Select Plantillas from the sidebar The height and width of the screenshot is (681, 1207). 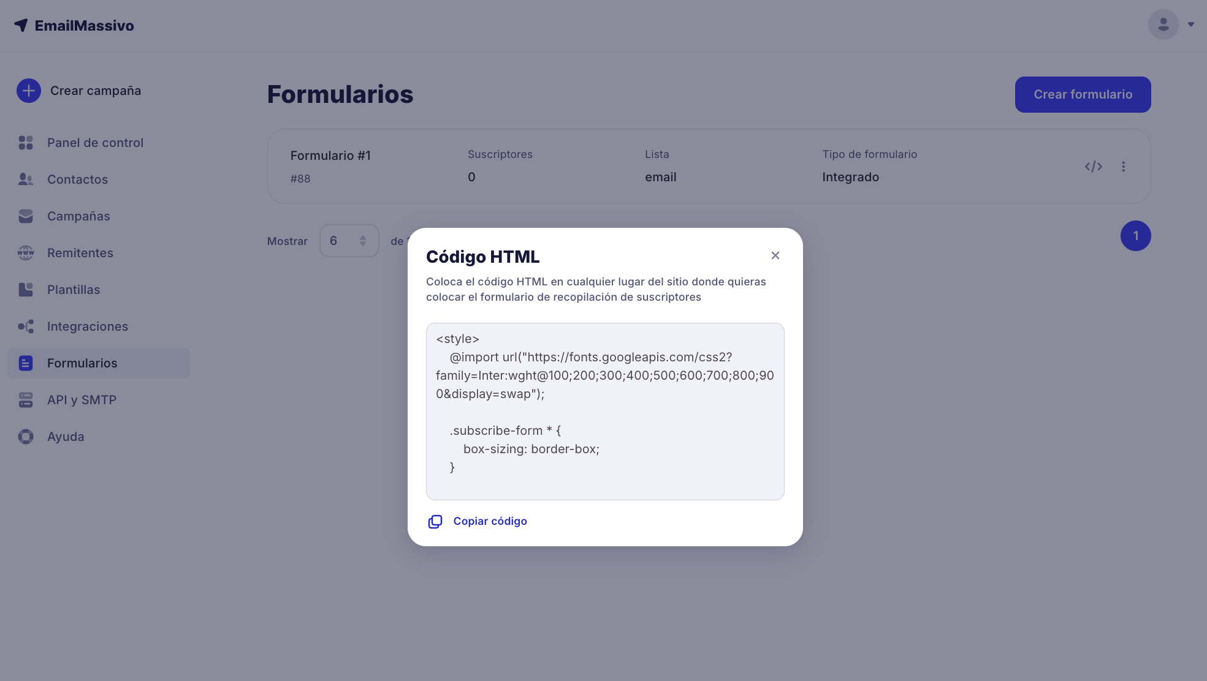[x=74, y=290]
